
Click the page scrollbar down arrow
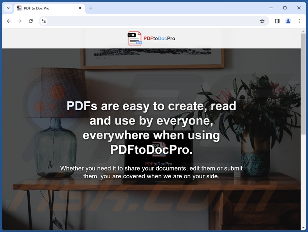pos(303,228)
